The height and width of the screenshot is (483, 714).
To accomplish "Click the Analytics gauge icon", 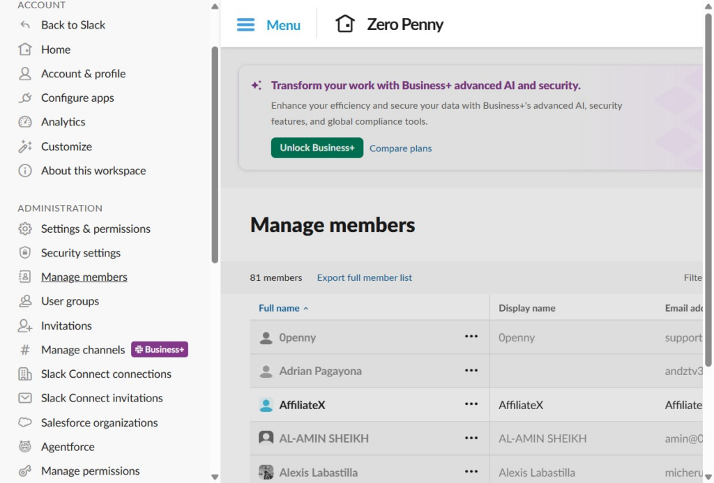I will pos(25,122).
